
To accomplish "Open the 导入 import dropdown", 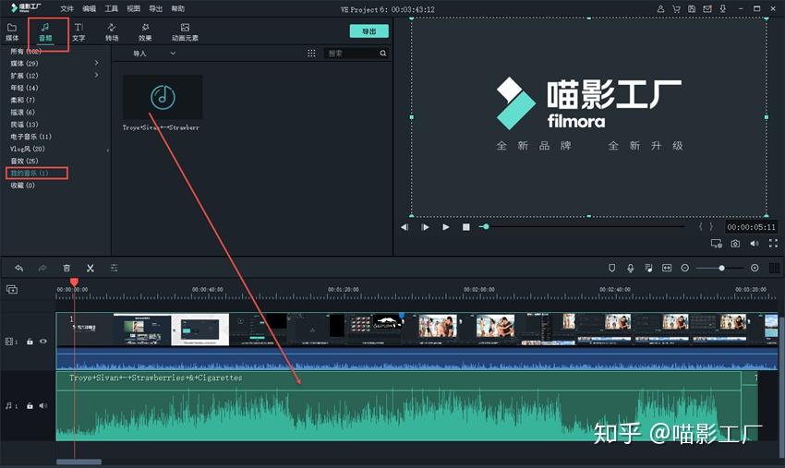I will 154,54.
